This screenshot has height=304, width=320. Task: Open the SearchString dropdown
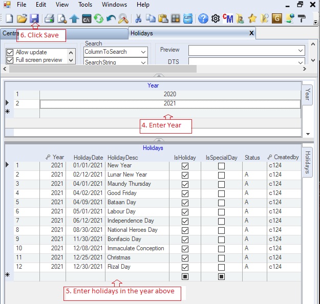tap(143, 62)
